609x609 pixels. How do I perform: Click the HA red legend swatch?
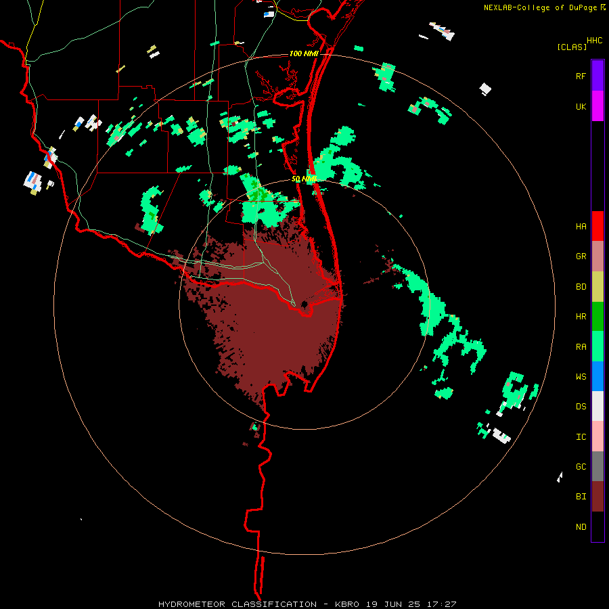coord(597,226)
